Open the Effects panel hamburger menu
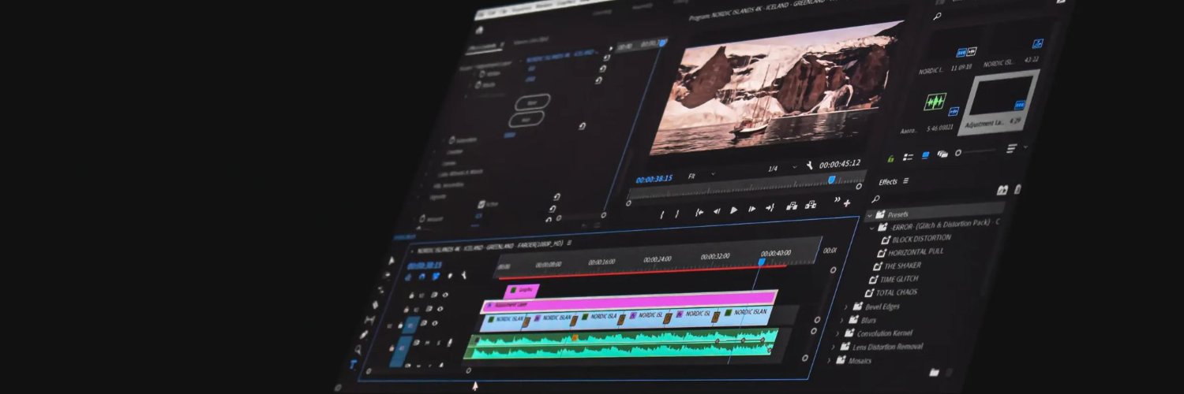The image size is (1184, 394). coord(905,180)
